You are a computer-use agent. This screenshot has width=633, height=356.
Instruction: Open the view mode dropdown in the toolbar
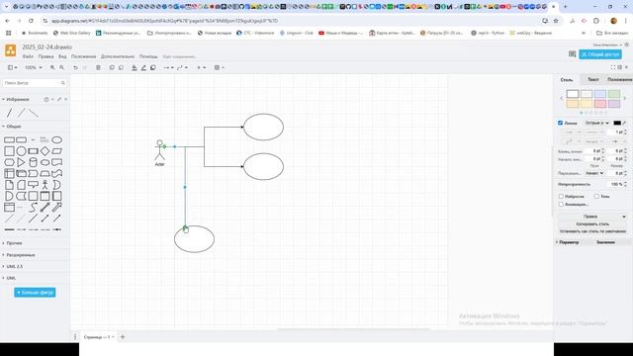[13, 67]
